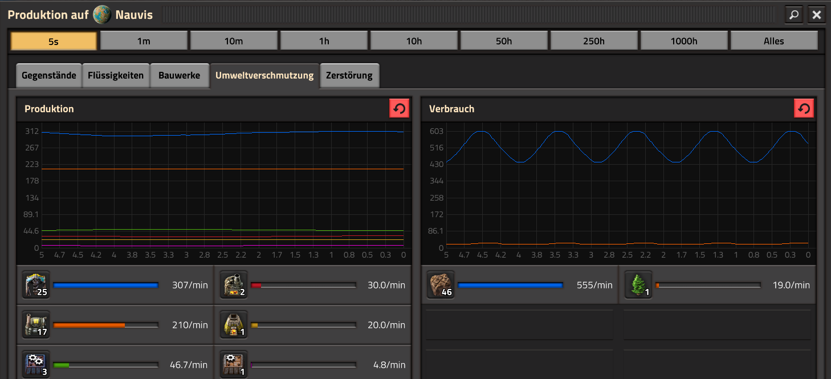831x379 pixels.
Task: Reset the Verbrauch graph with red button
Action: point(804,109)
